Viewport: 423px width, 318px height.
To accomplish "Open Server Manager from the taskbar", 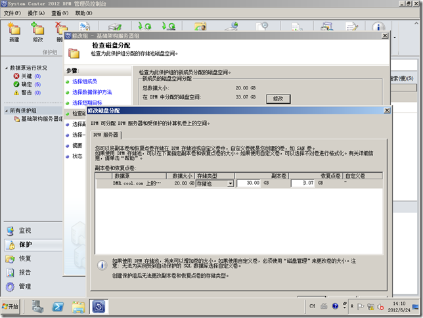I will click(37, 307).
